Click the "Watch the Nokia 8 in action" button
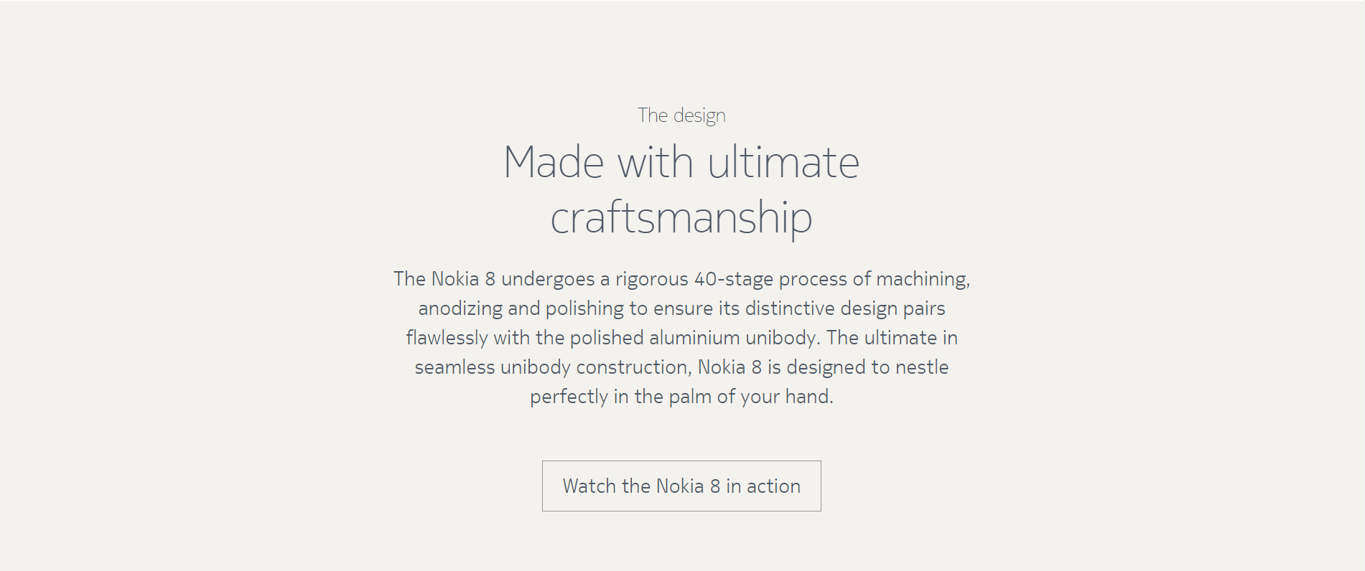 click(x=681, y=486)
